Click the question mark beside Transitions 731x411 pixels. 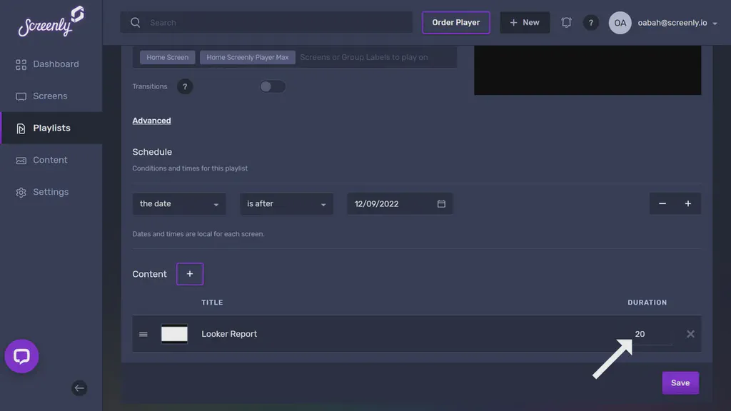pyautogui.click(x=184, y=86)
